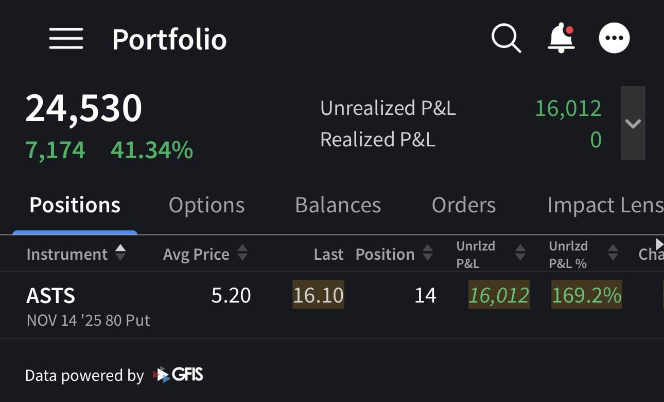Open the hamburger navigation menu

(66, 39)
